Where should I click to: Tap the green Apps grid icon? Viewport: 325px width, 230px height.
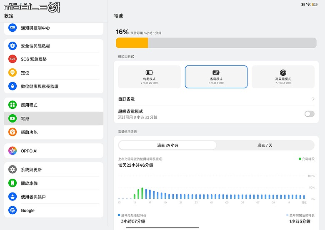[12, 105]
